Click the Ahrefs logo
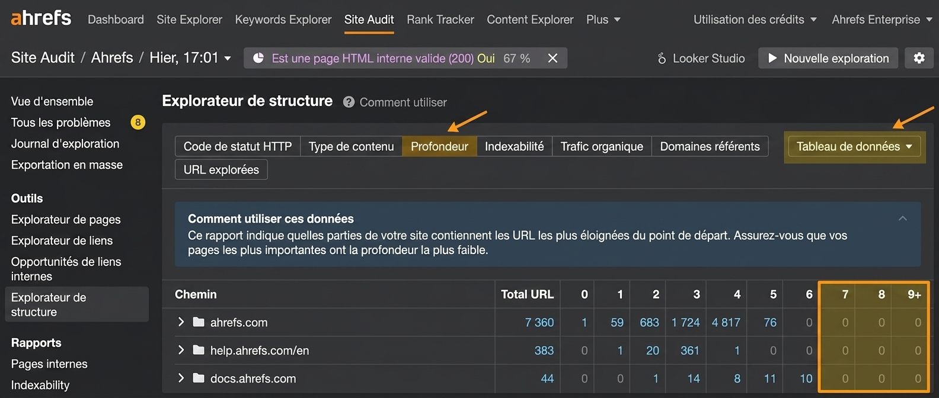The width and height of the screenshot is (939, 398). (x=41, y=18)
